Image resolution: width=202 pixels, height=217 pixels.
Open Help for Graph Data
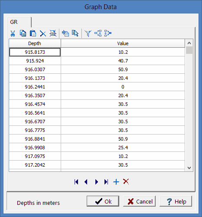tap(176, 201)
